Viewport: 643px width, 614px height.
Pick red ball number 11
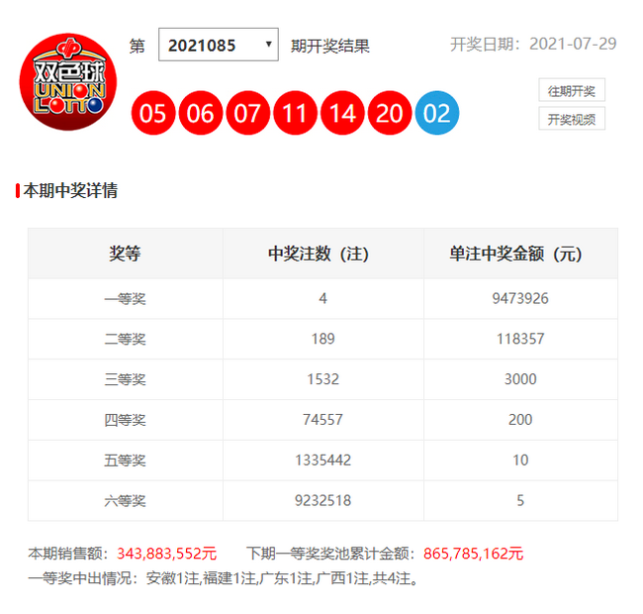(296, 113)
